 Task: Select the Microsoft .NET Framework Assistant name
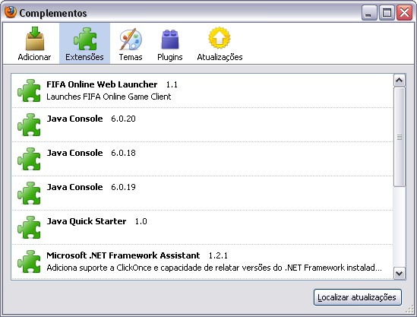point(123,255)
